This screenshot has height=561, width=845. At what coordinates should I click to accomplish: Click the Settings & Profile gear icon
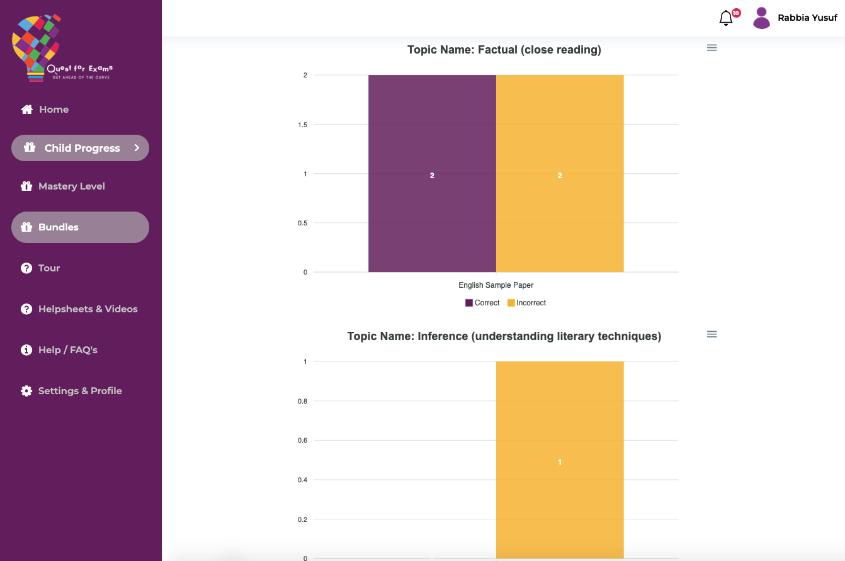[26, 391]
